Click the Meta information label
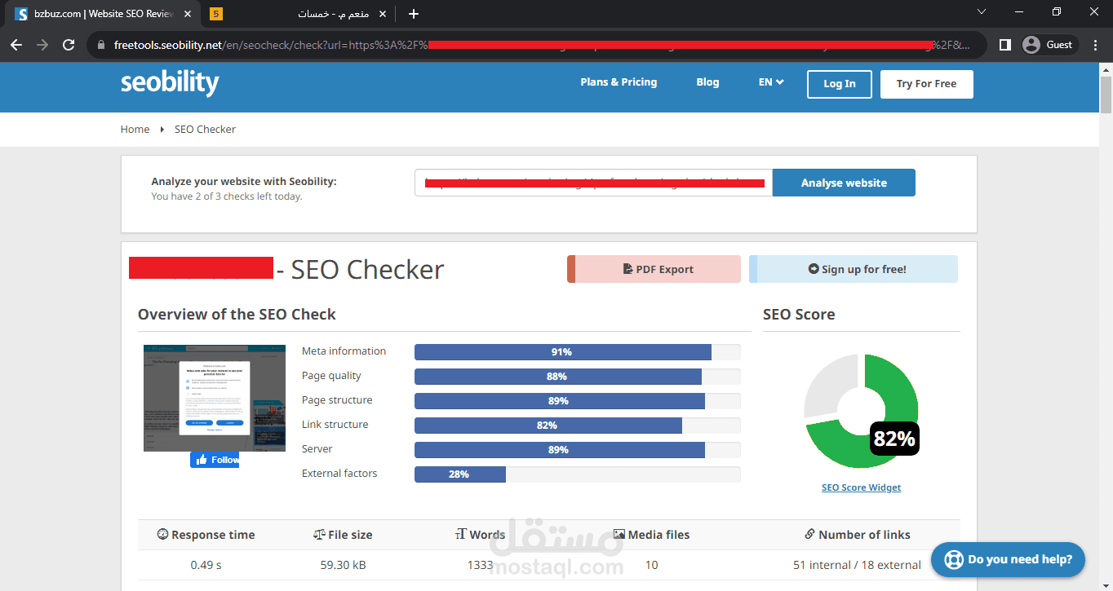This screenshot has width=1113, height=591. click(x=344, y=351)
